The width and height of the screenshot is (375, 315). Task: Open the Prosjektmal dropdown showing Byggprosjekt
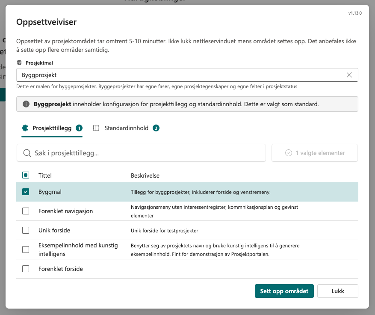coord(187,75)
